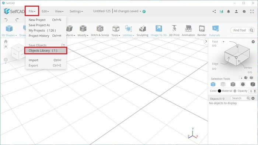The image size is (258, 145).
Task: Open the Animation tool
Action: coord(188,31)
